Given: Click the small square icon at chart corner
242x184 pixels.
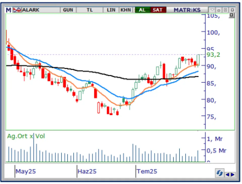Looking at the screenshot, I should click(x=231, y=15).
